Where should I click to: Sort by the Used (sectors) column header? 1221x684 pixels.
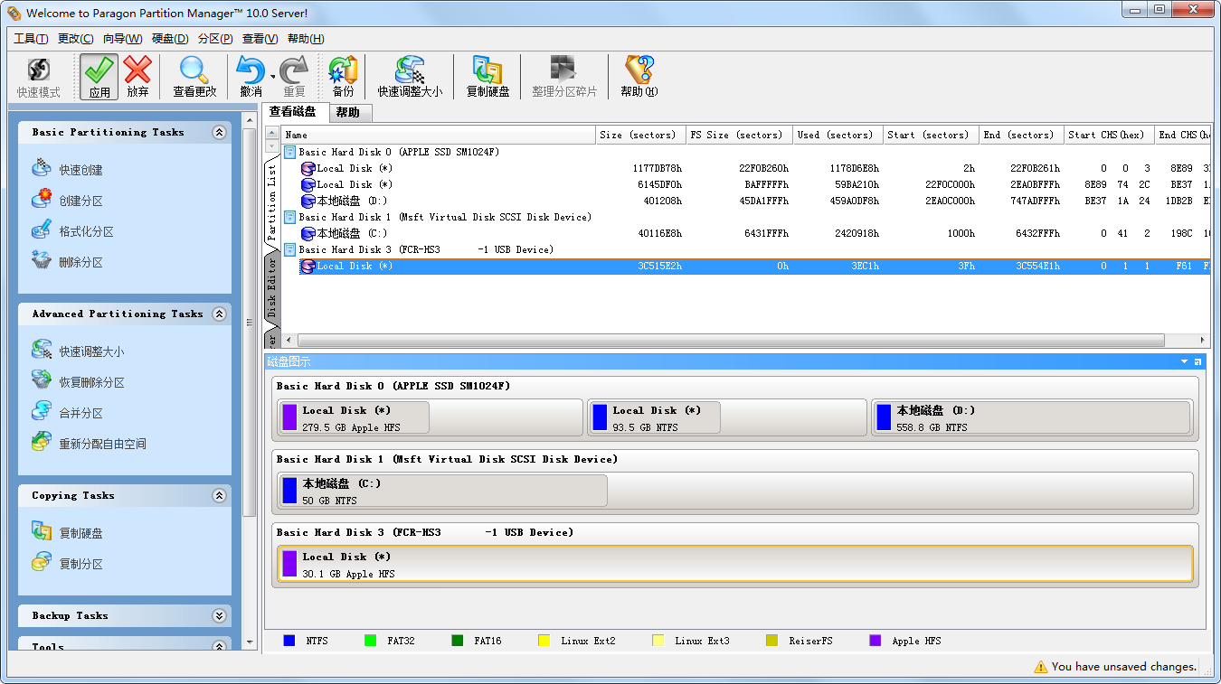(x=838, y=135)
